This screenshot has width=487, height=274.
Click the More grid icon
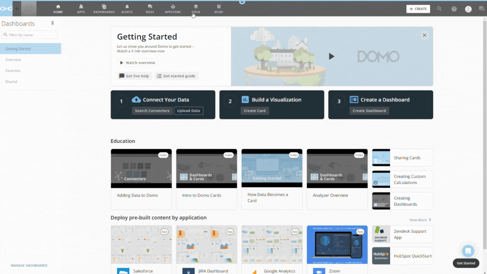coord(219,7)
